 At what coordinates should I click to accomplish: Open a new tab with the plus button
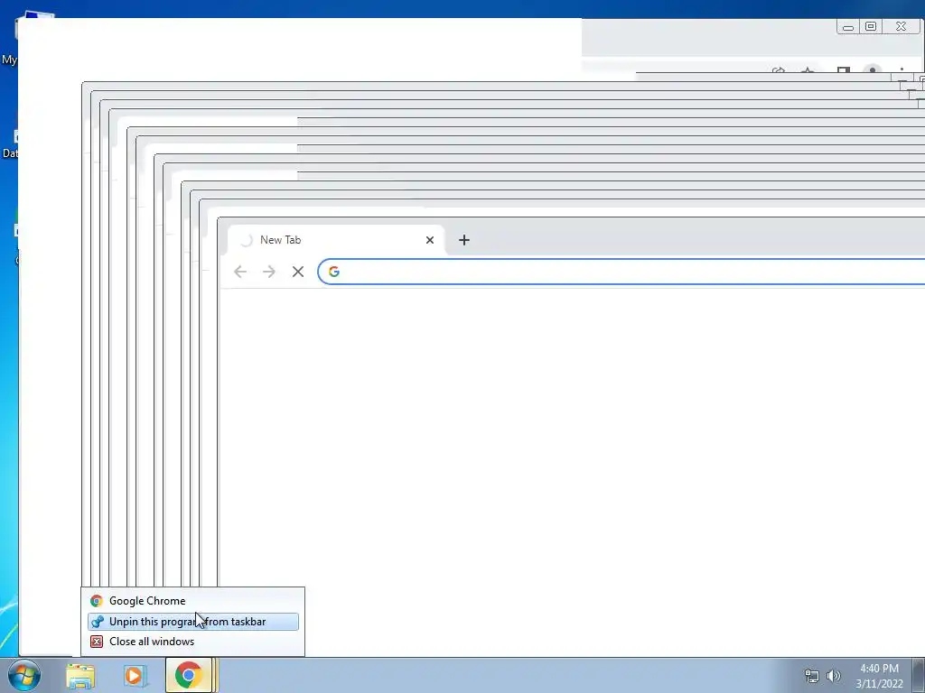click(x=464, y=240)
